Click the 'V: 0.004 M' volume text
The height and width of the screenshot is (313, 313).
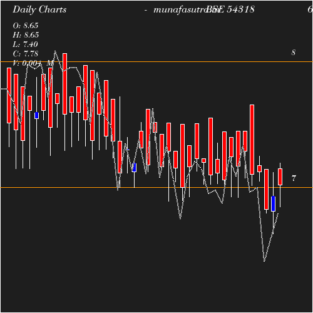(33, 63)
